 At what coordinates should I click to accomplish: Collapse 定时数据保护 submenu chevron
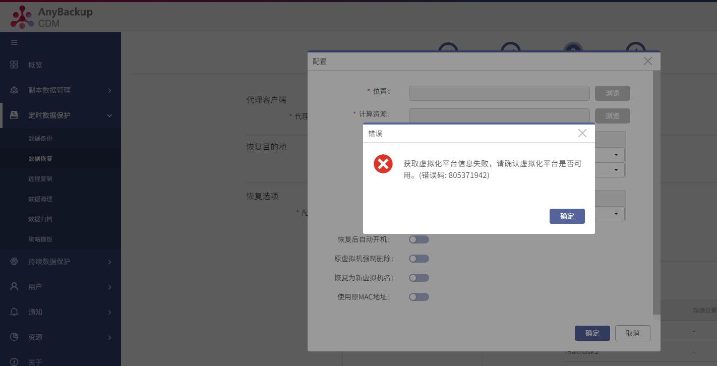coord(109,115)
